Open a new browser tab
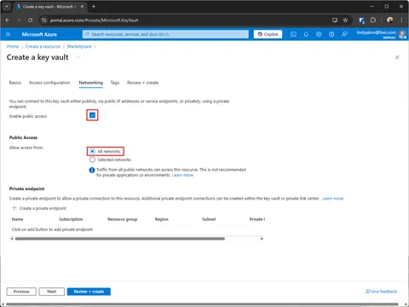409x307 pixels. point(94,7)
